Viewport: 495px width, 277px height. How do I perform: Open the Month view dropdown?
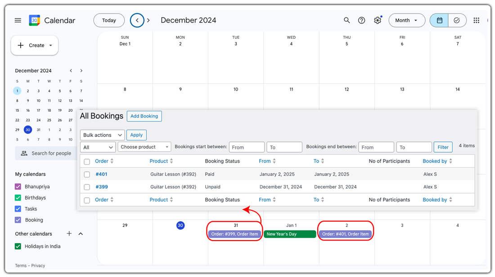407,20
